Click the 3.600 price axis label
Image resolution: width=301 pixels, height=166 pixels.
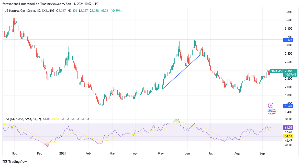point(288,20)
